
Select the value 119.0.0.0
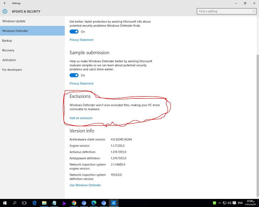(116, 175)
